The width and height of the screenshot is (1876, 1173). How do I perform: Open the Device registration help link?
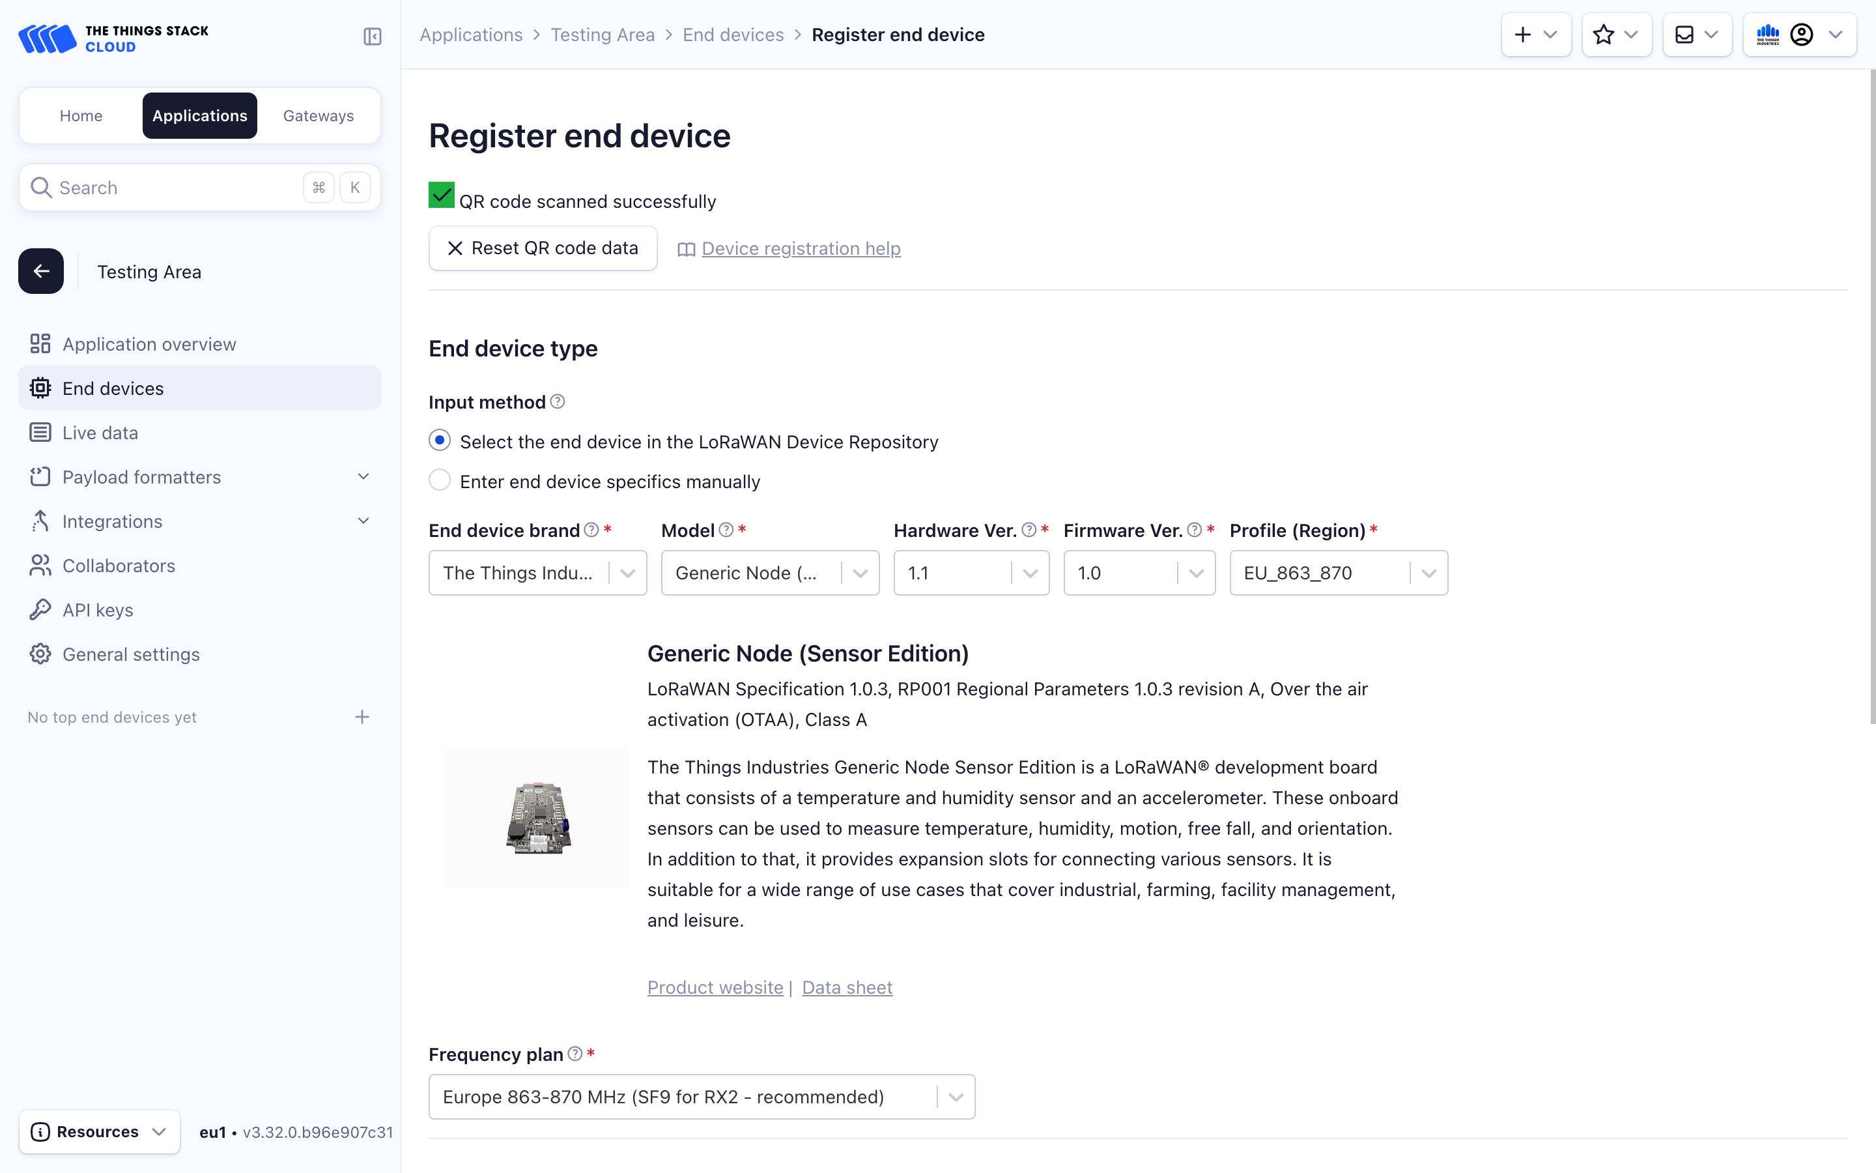(x=800, y=248)
